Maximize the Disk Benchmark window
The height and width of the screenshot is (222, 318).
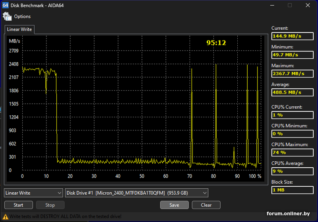point(290,5)
